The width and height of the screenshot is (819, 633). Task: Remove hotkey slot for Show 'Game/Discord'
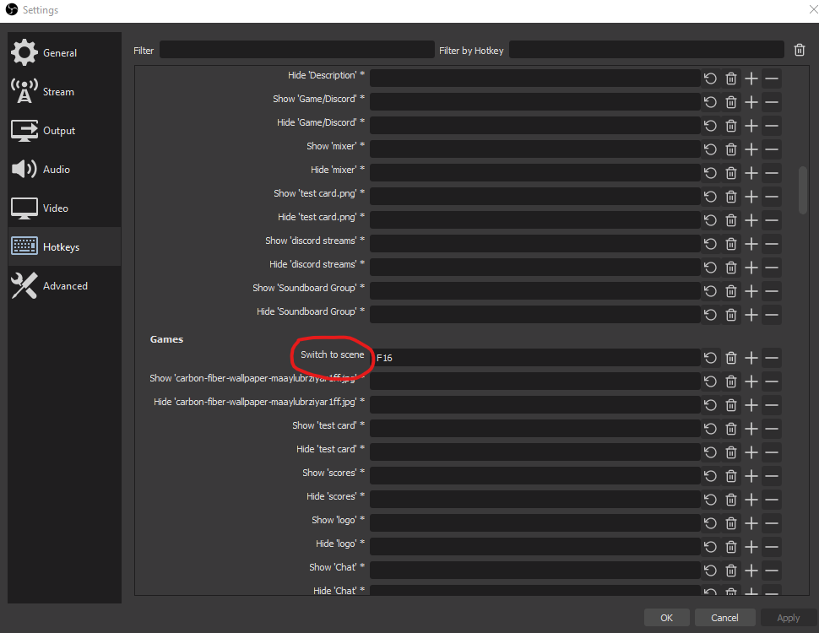tap(772, 102)
